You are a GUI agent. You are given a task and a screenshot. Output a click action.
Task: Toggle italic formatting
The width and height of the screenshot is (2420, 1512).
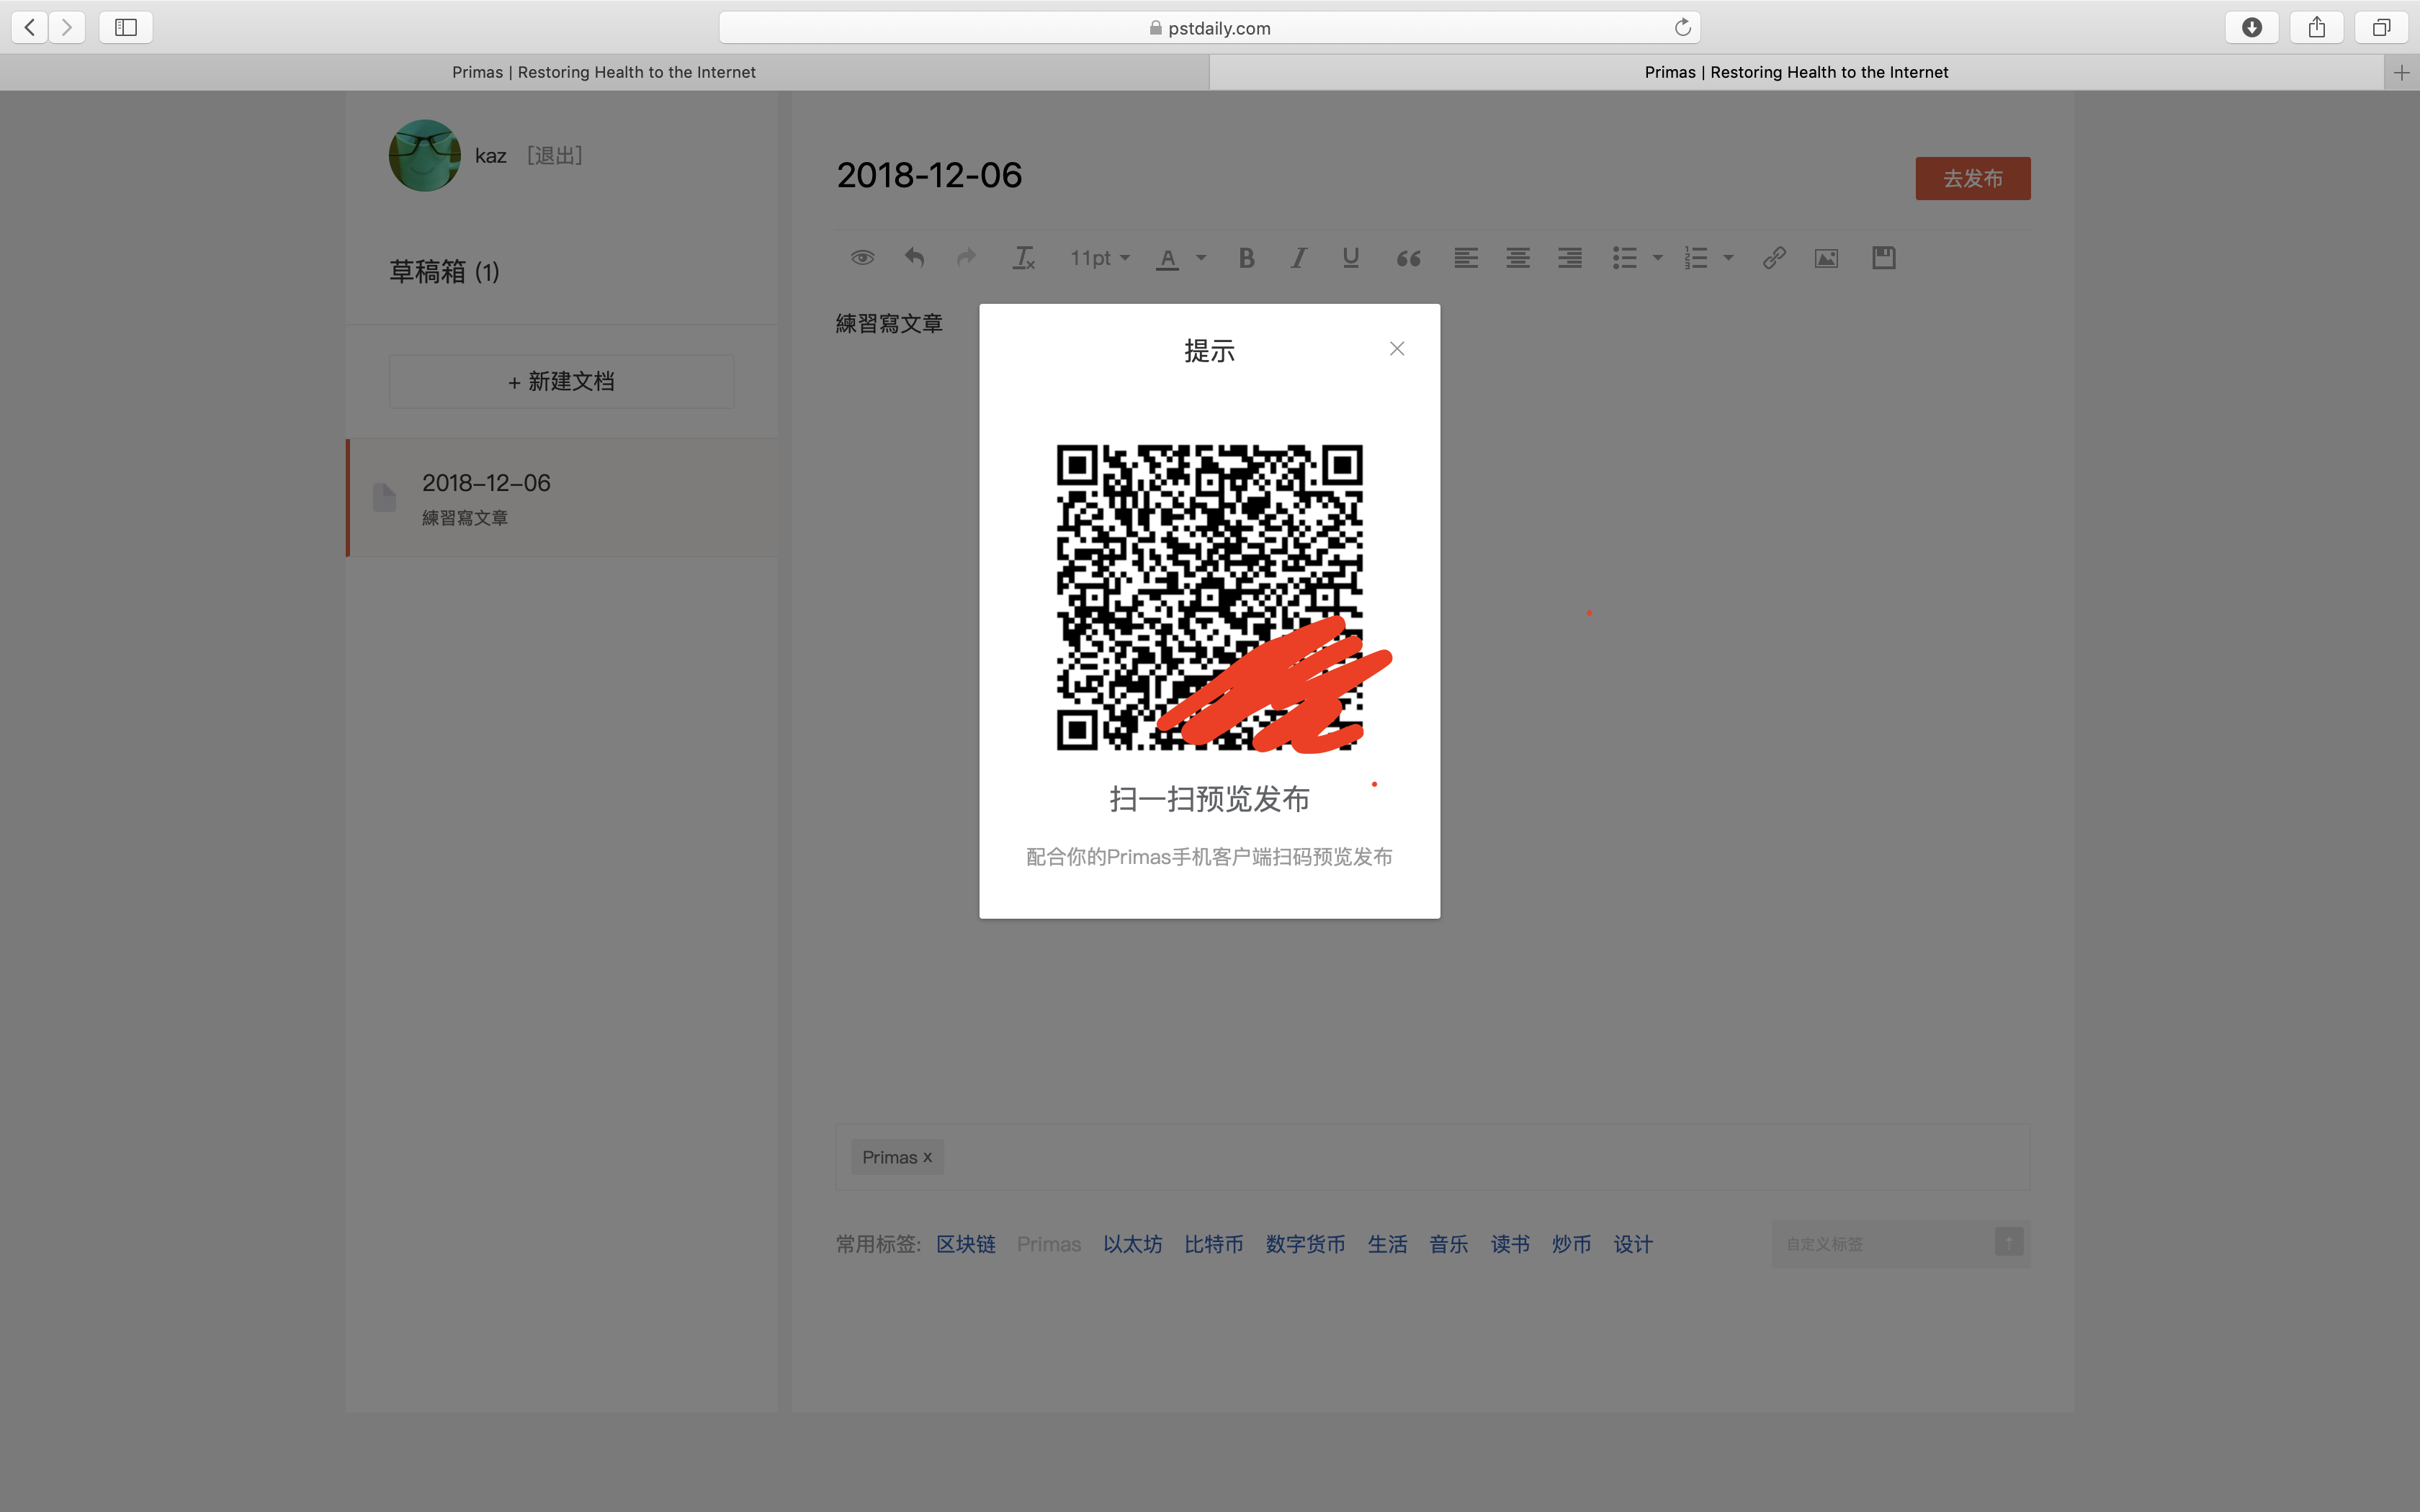1298,258
